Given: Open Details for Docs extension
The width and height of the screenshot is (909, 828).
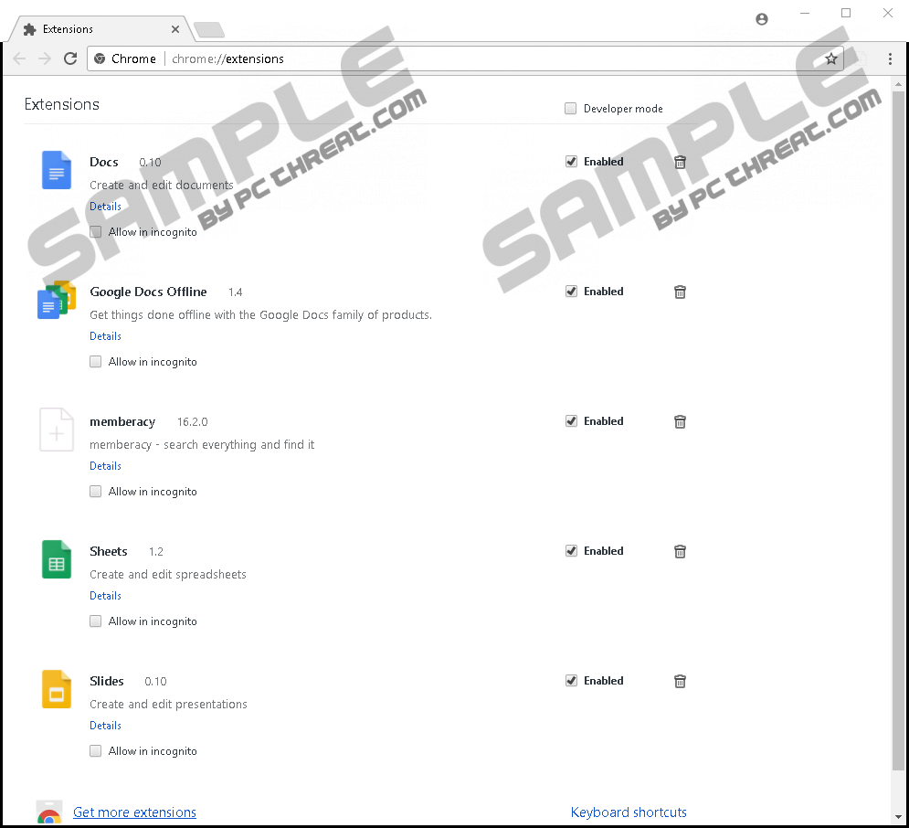Looking at the screenshot, I should (x=105, y=207).
